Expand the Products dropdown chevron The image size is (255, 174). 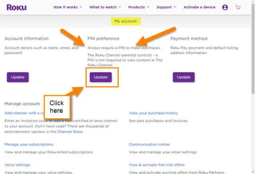(148, 7)
